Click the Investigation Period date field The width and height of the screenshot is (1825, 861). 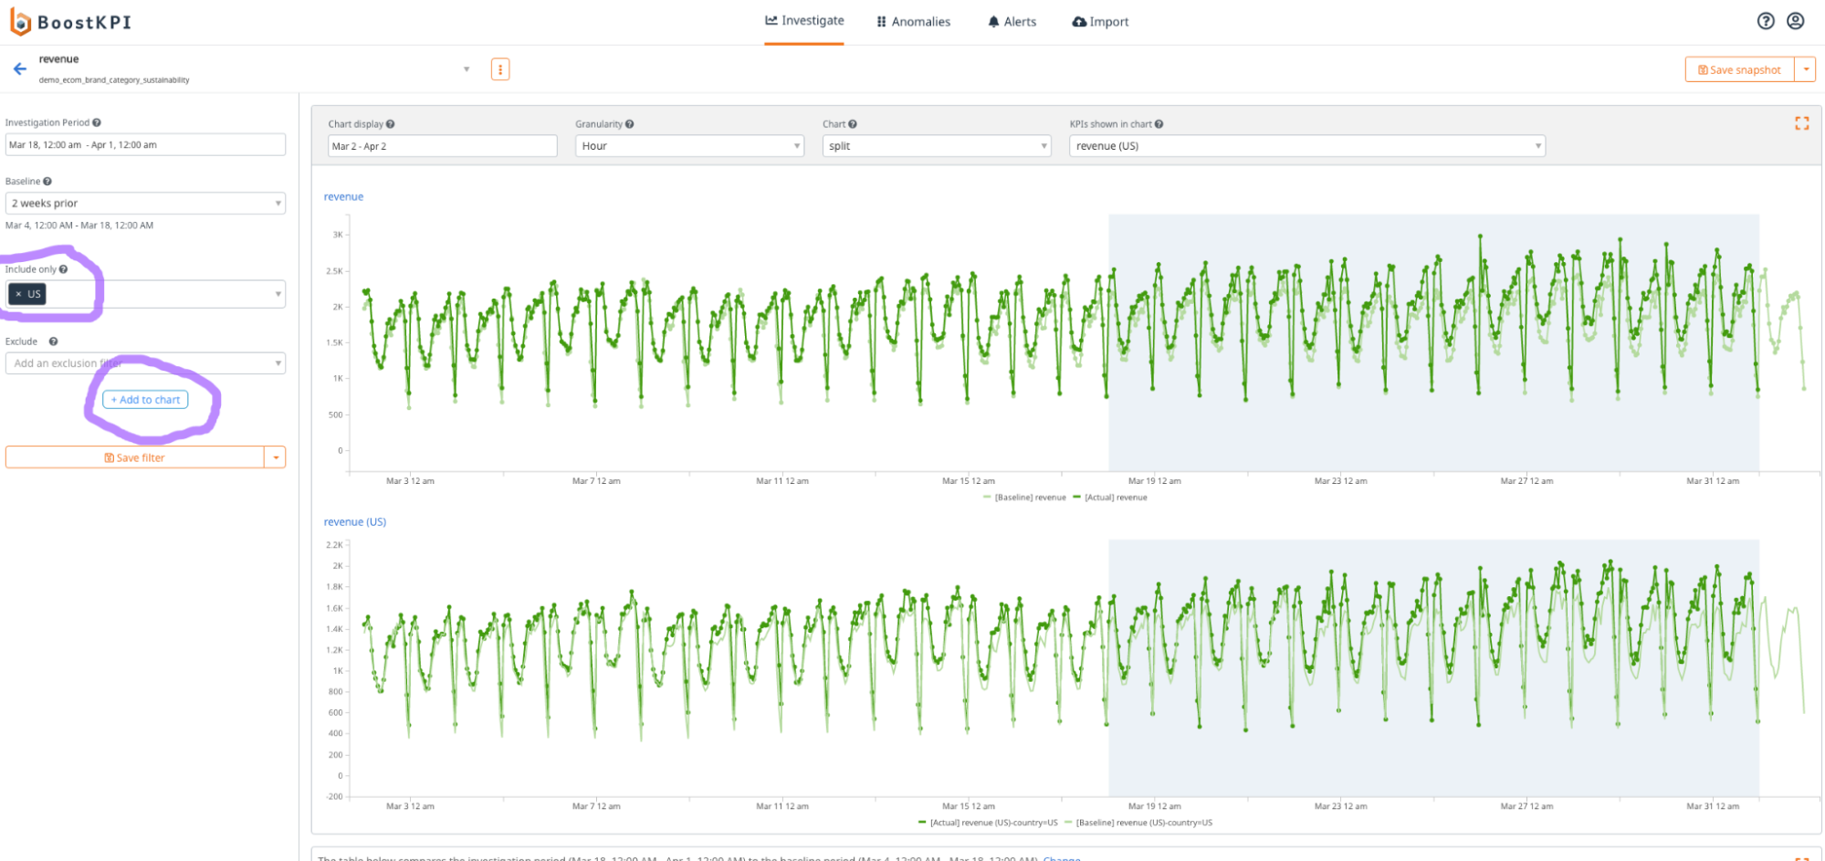pos(145,145)
